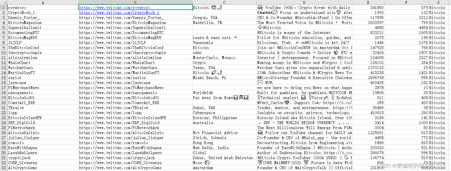Image resolution: width=451 pixels, height=171 pixels.
Task: Click location cell 'Dubai, UAE'
Action: [x=224, y=108]
